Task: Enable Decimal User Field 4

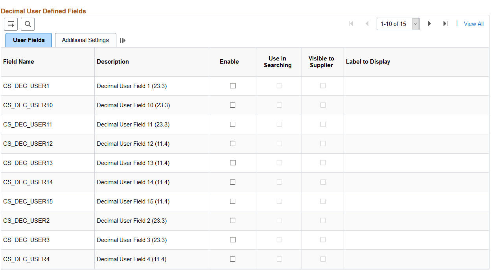Action: (232, 259)
